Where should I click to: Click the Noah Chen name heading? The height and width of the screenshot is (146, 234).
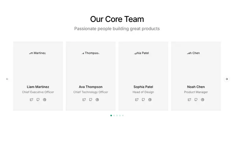196,87
